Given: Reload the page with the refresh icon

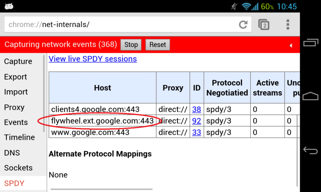Looking at the screenshot, I should pos(243,25).
